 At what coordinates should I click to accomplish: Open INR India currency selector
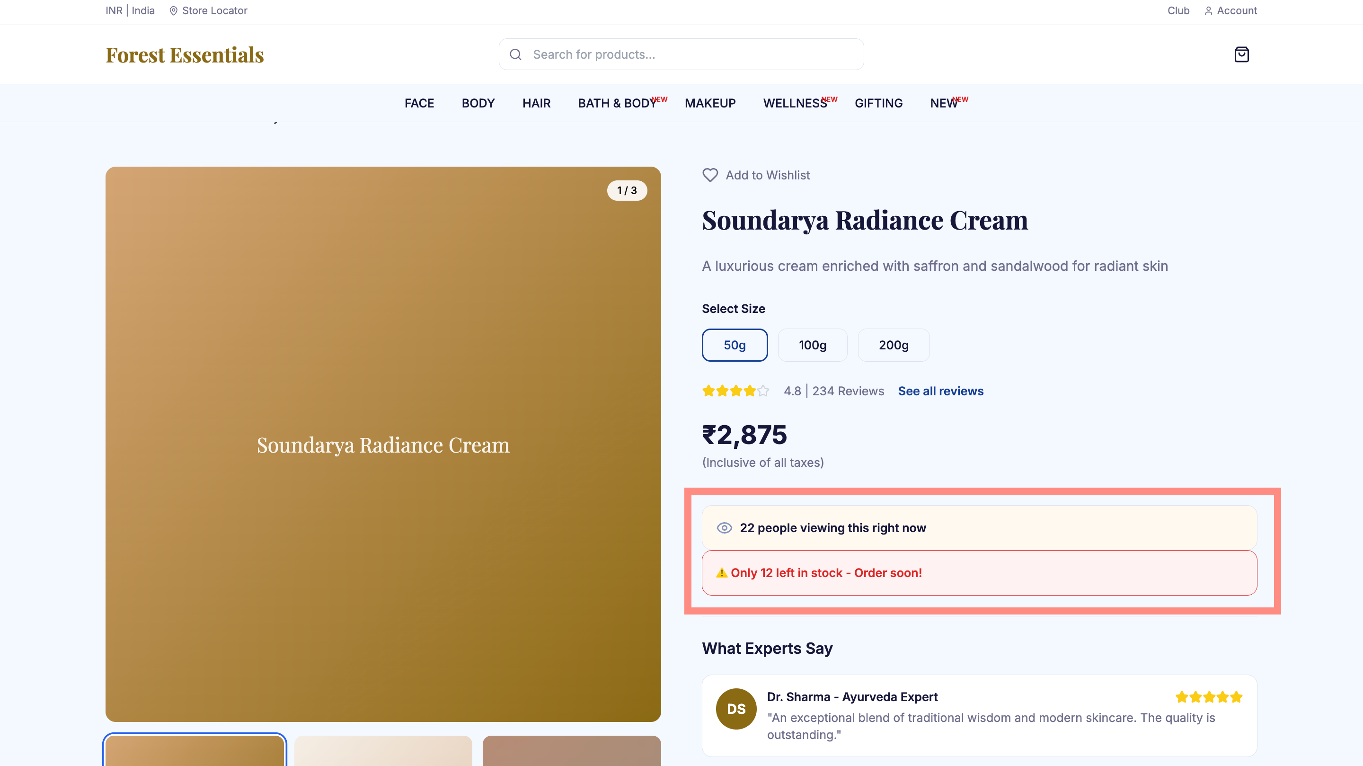(130, 10)
